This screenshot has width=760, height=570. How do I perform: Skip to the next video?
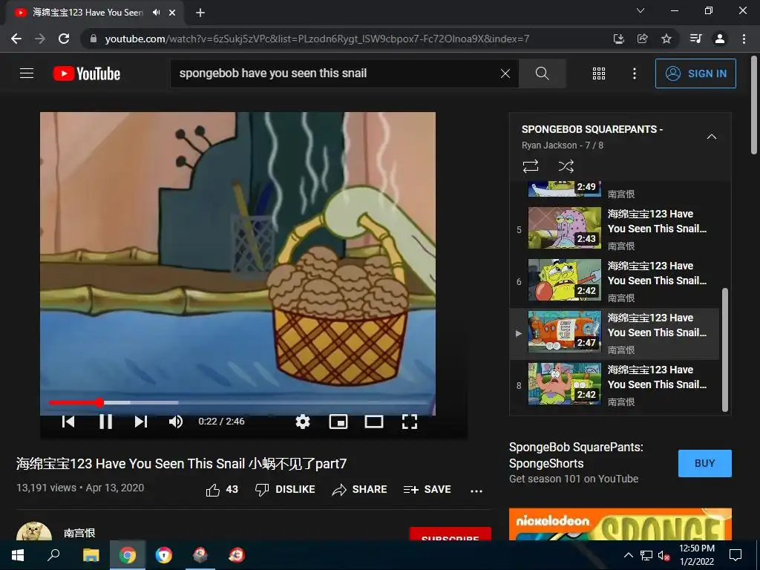pyautogui.click(x=140, y=422)
